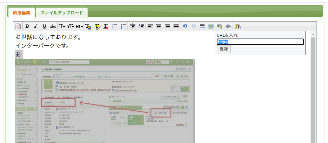The width and height of the screenshot is (328, 143).
Task: Open the highlight color tool
Action: [97, 26]
